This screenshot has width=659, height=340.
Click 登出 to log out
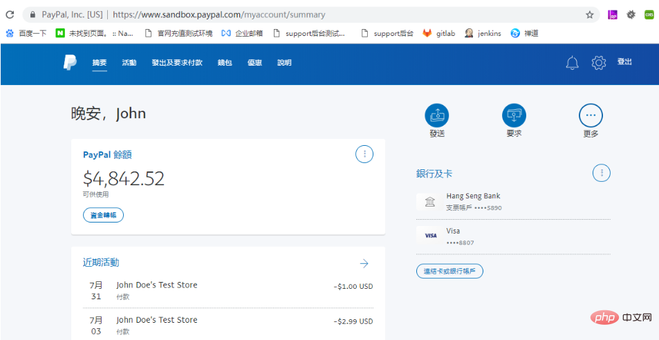pos(624,62)
